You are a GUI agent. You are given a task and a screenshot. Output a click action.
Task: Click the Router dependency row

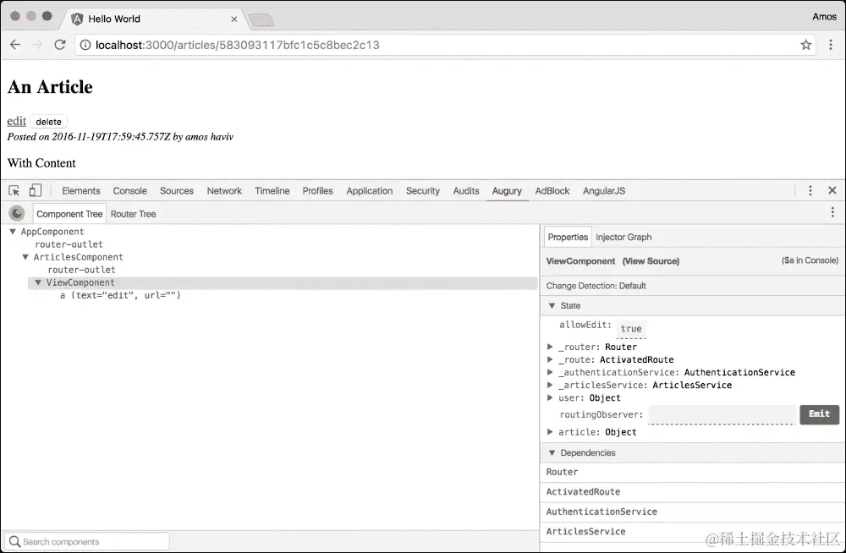pyautogui.click(x=693, y=472)
